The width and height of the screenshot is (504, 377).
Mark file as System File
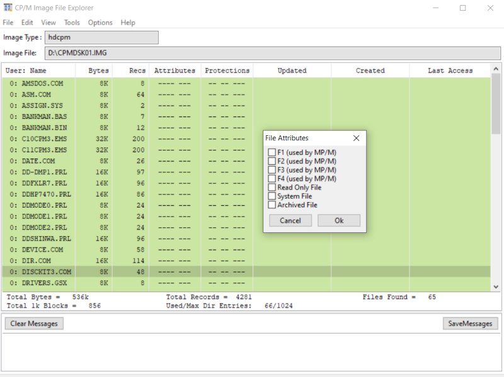[272, 196]
